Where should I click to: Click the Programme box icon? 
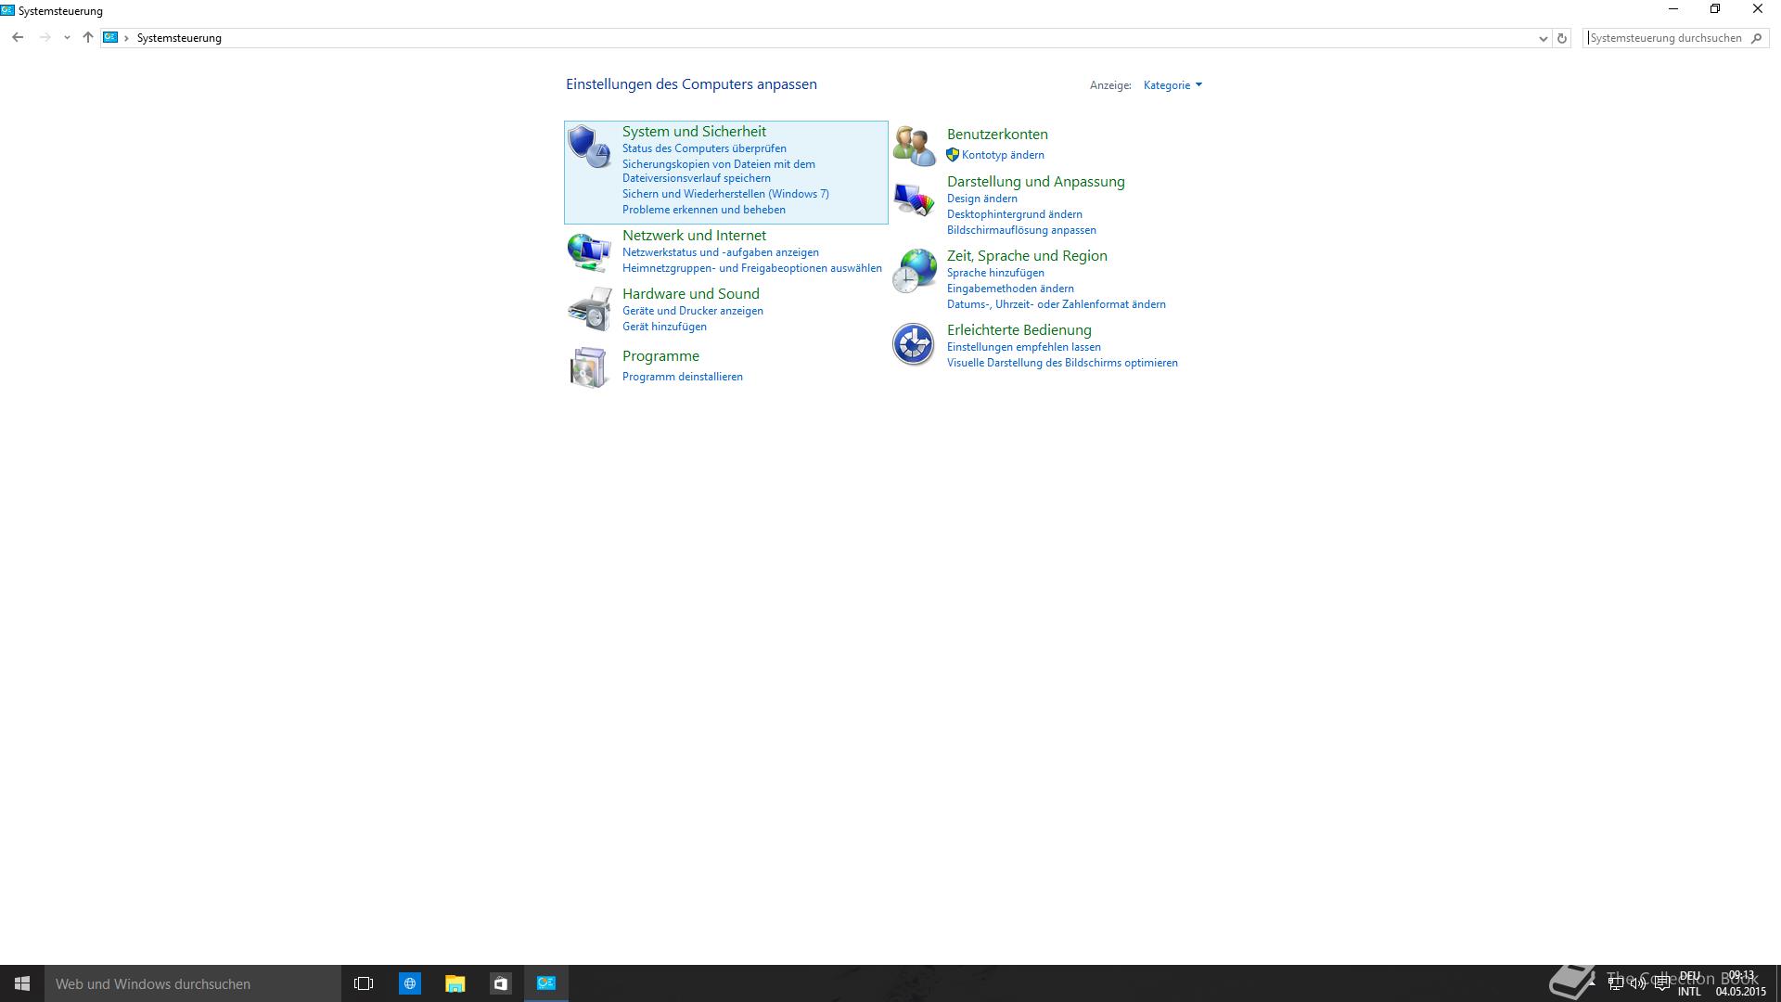tap(589, 367)
